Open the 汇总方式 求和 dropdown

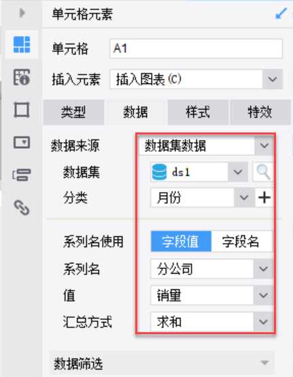[x=212, y=322]
